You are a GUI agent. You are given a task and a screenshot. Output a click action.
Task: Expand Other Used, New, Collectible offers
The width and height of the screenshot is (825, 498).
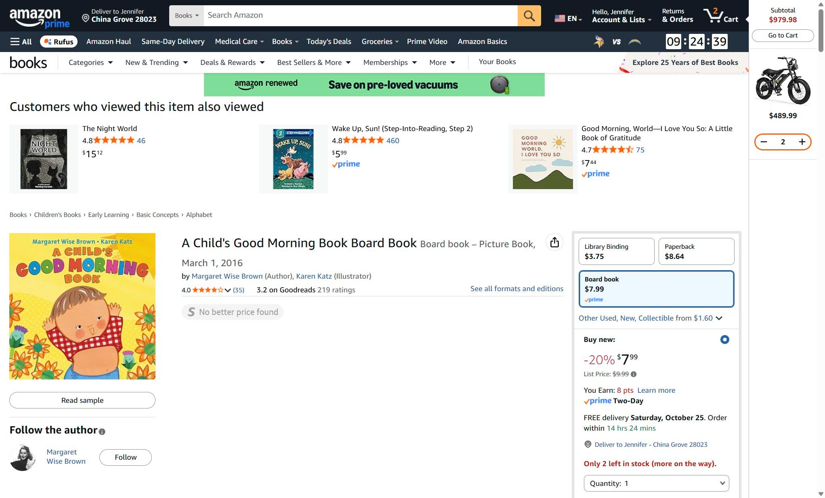point(650,318)
